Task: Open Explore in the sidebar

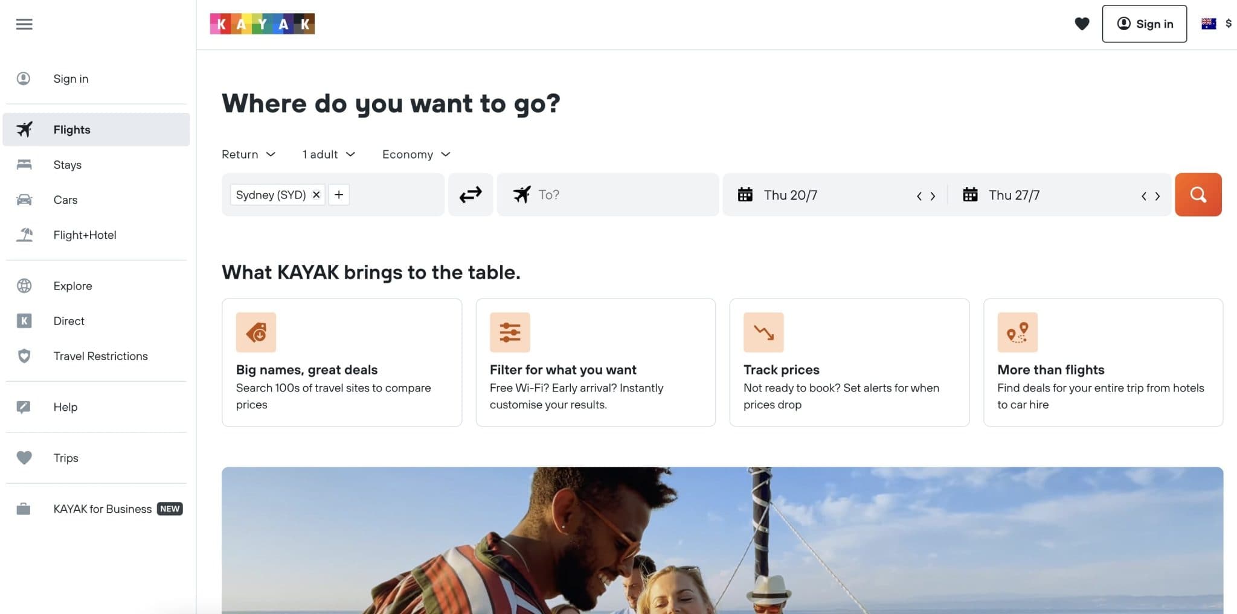Action: click(96, 286)
